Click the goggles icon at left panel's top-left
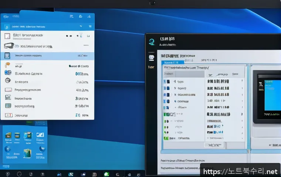Image resolution: width=281 pixels, height=177 pixels. (6, 17)
